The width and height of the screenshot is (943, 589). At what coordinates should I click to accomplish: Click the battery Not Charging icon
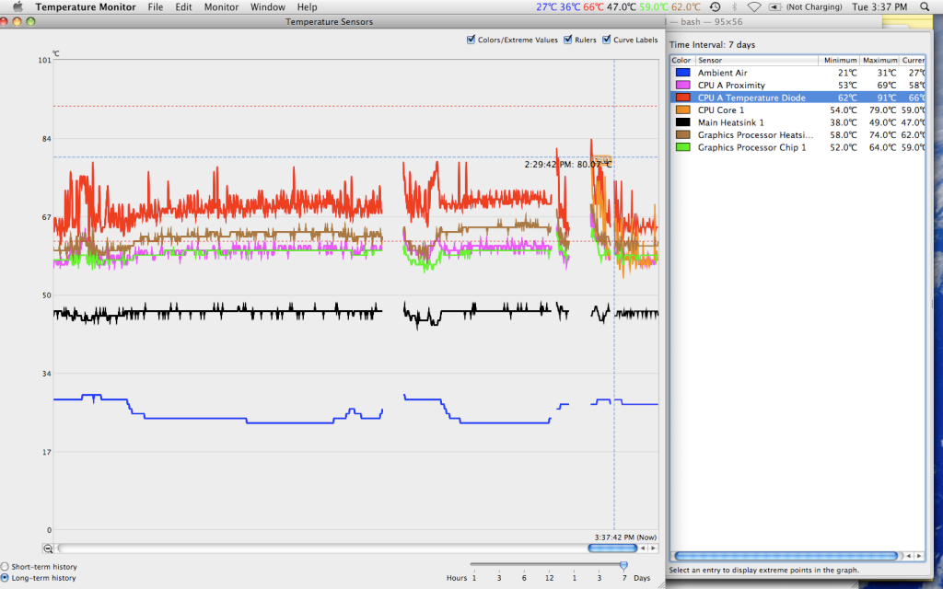(x=776, y=6)
